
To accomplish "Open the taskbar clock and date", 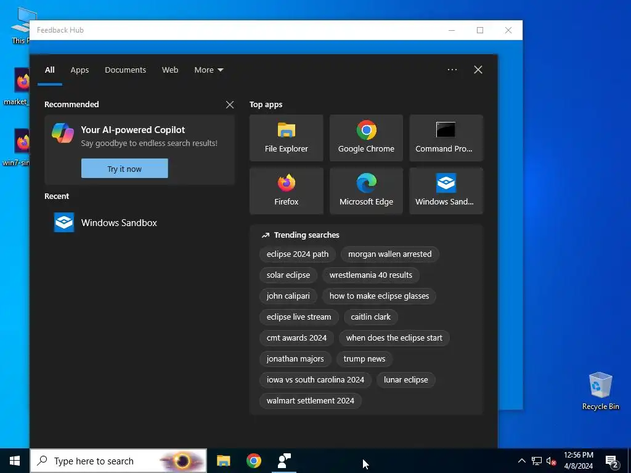I will 578,461.
